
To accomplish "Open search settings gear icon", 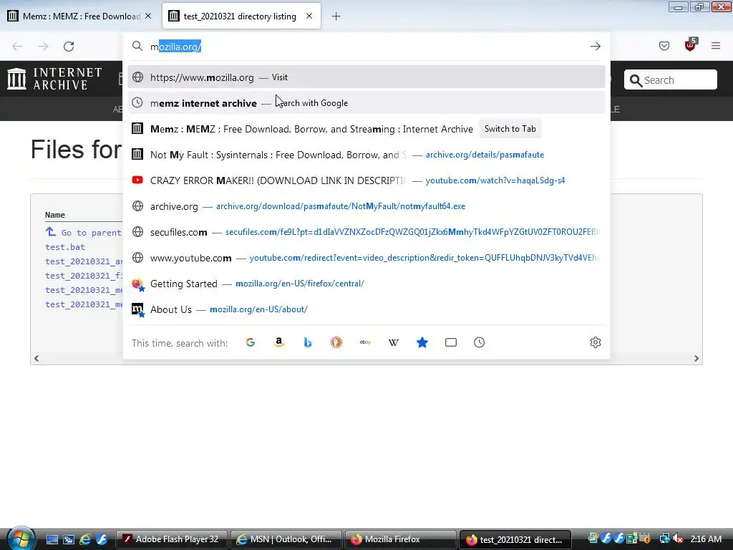I will click(x=595, y=342).
